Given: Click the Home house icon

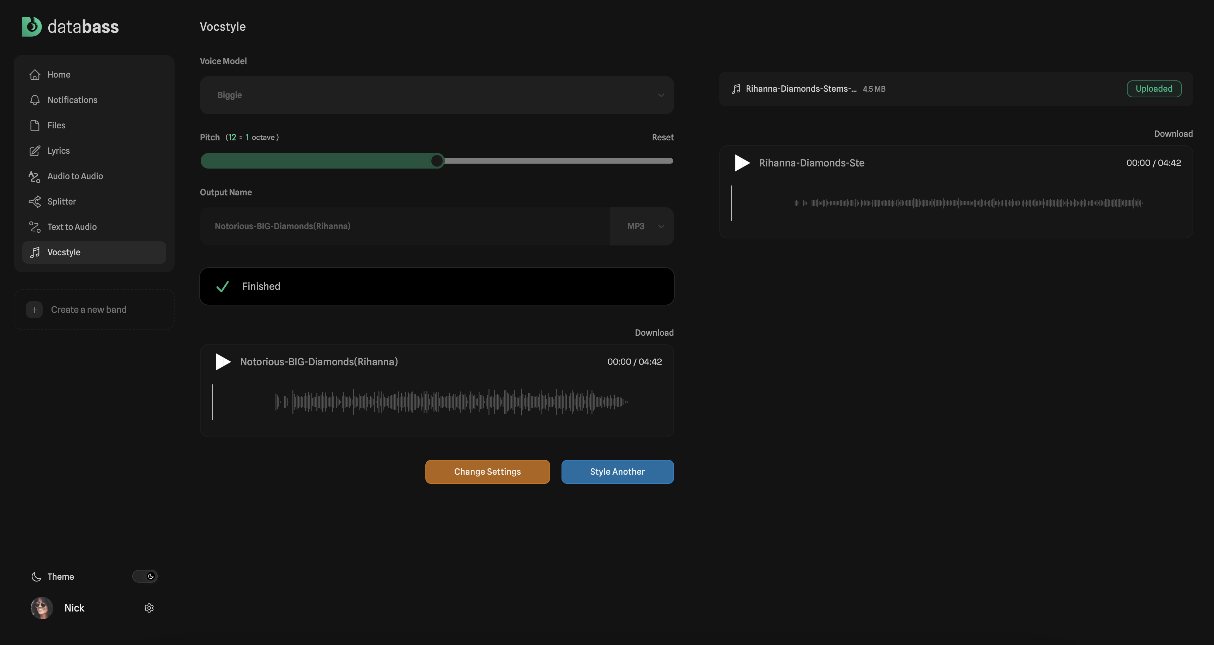Looking at the screenshot, I should [35, 74].
